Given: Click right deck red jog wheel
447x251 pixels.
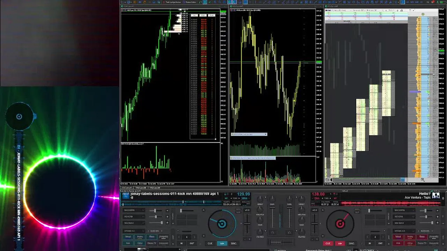Looking at the screenshot, I should click(x=340, y=224).
